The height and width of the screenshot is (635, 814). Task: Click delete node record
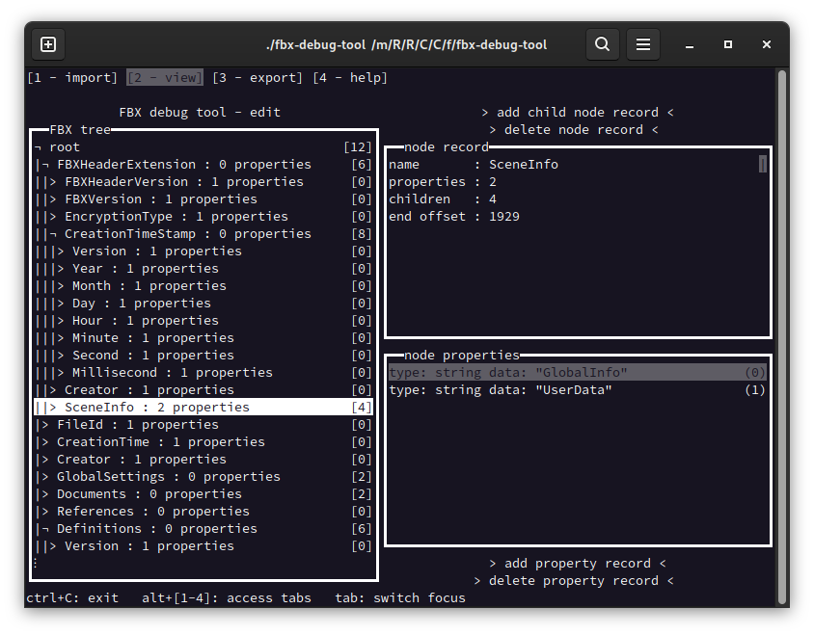click(573, 130)
